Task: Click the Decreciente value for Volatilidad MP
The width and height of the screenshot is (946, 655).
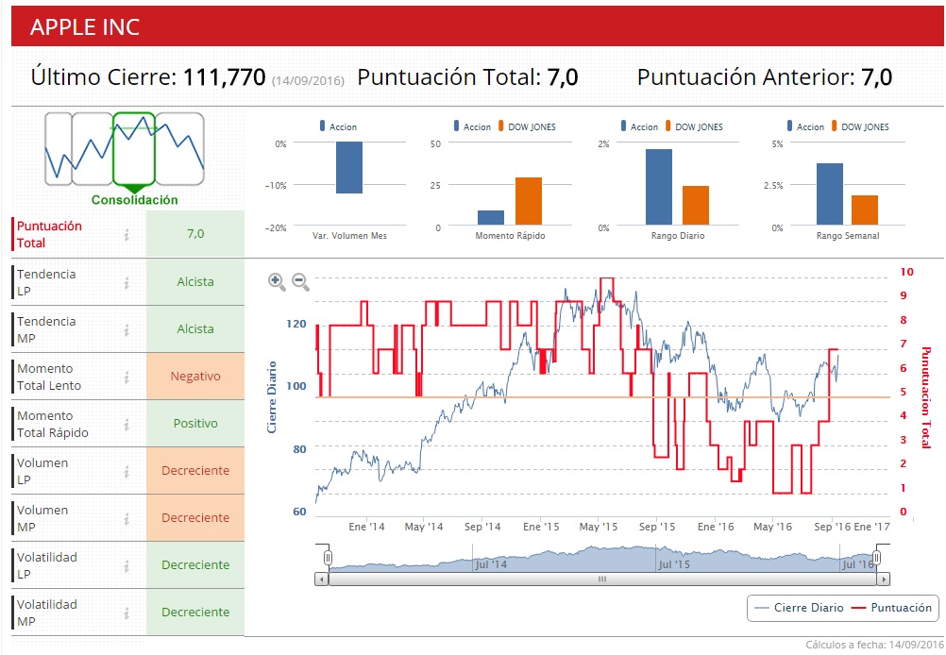Action: click(195, 612)
